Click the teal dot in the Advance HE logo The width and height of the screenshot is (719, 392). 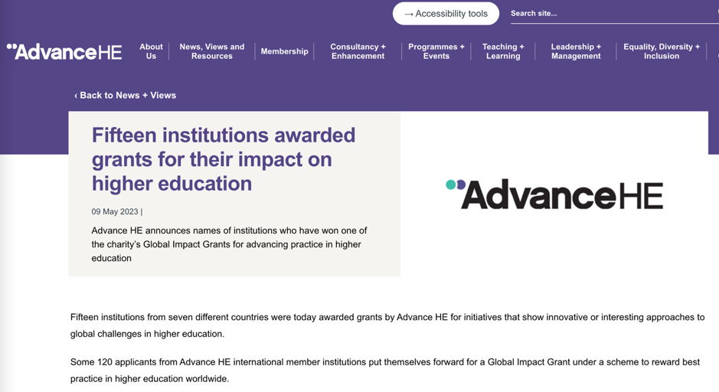tap(451, 185)
